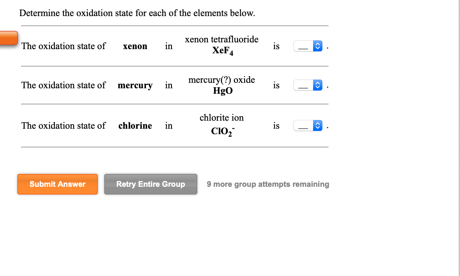
Task: Click the attempts remaining message text
Action: [x=267, y=184]
